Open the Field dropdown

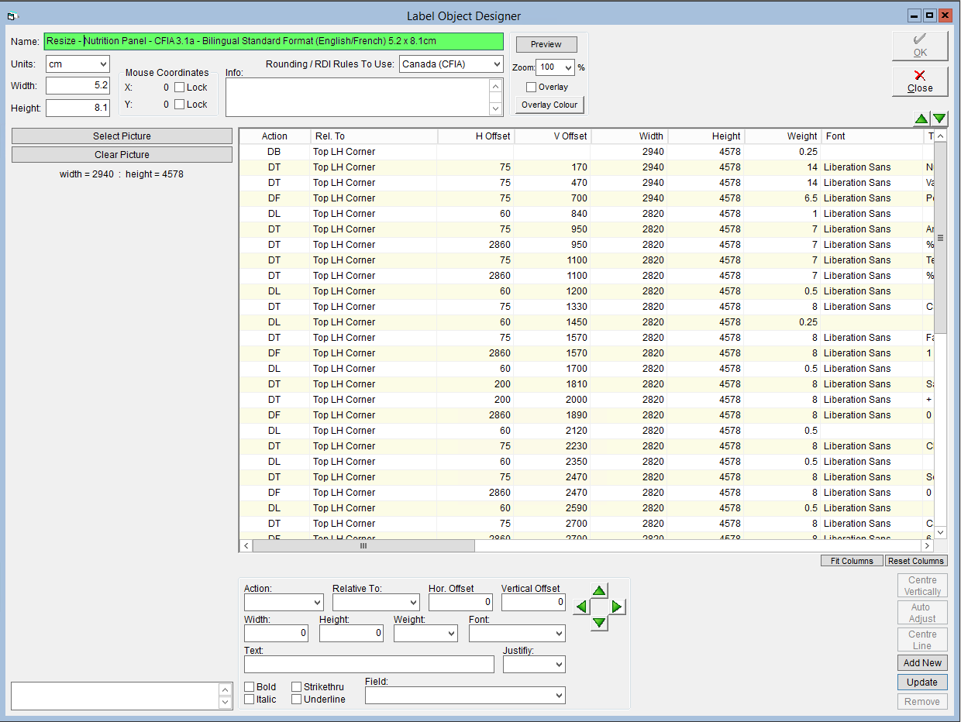[465, 696]
